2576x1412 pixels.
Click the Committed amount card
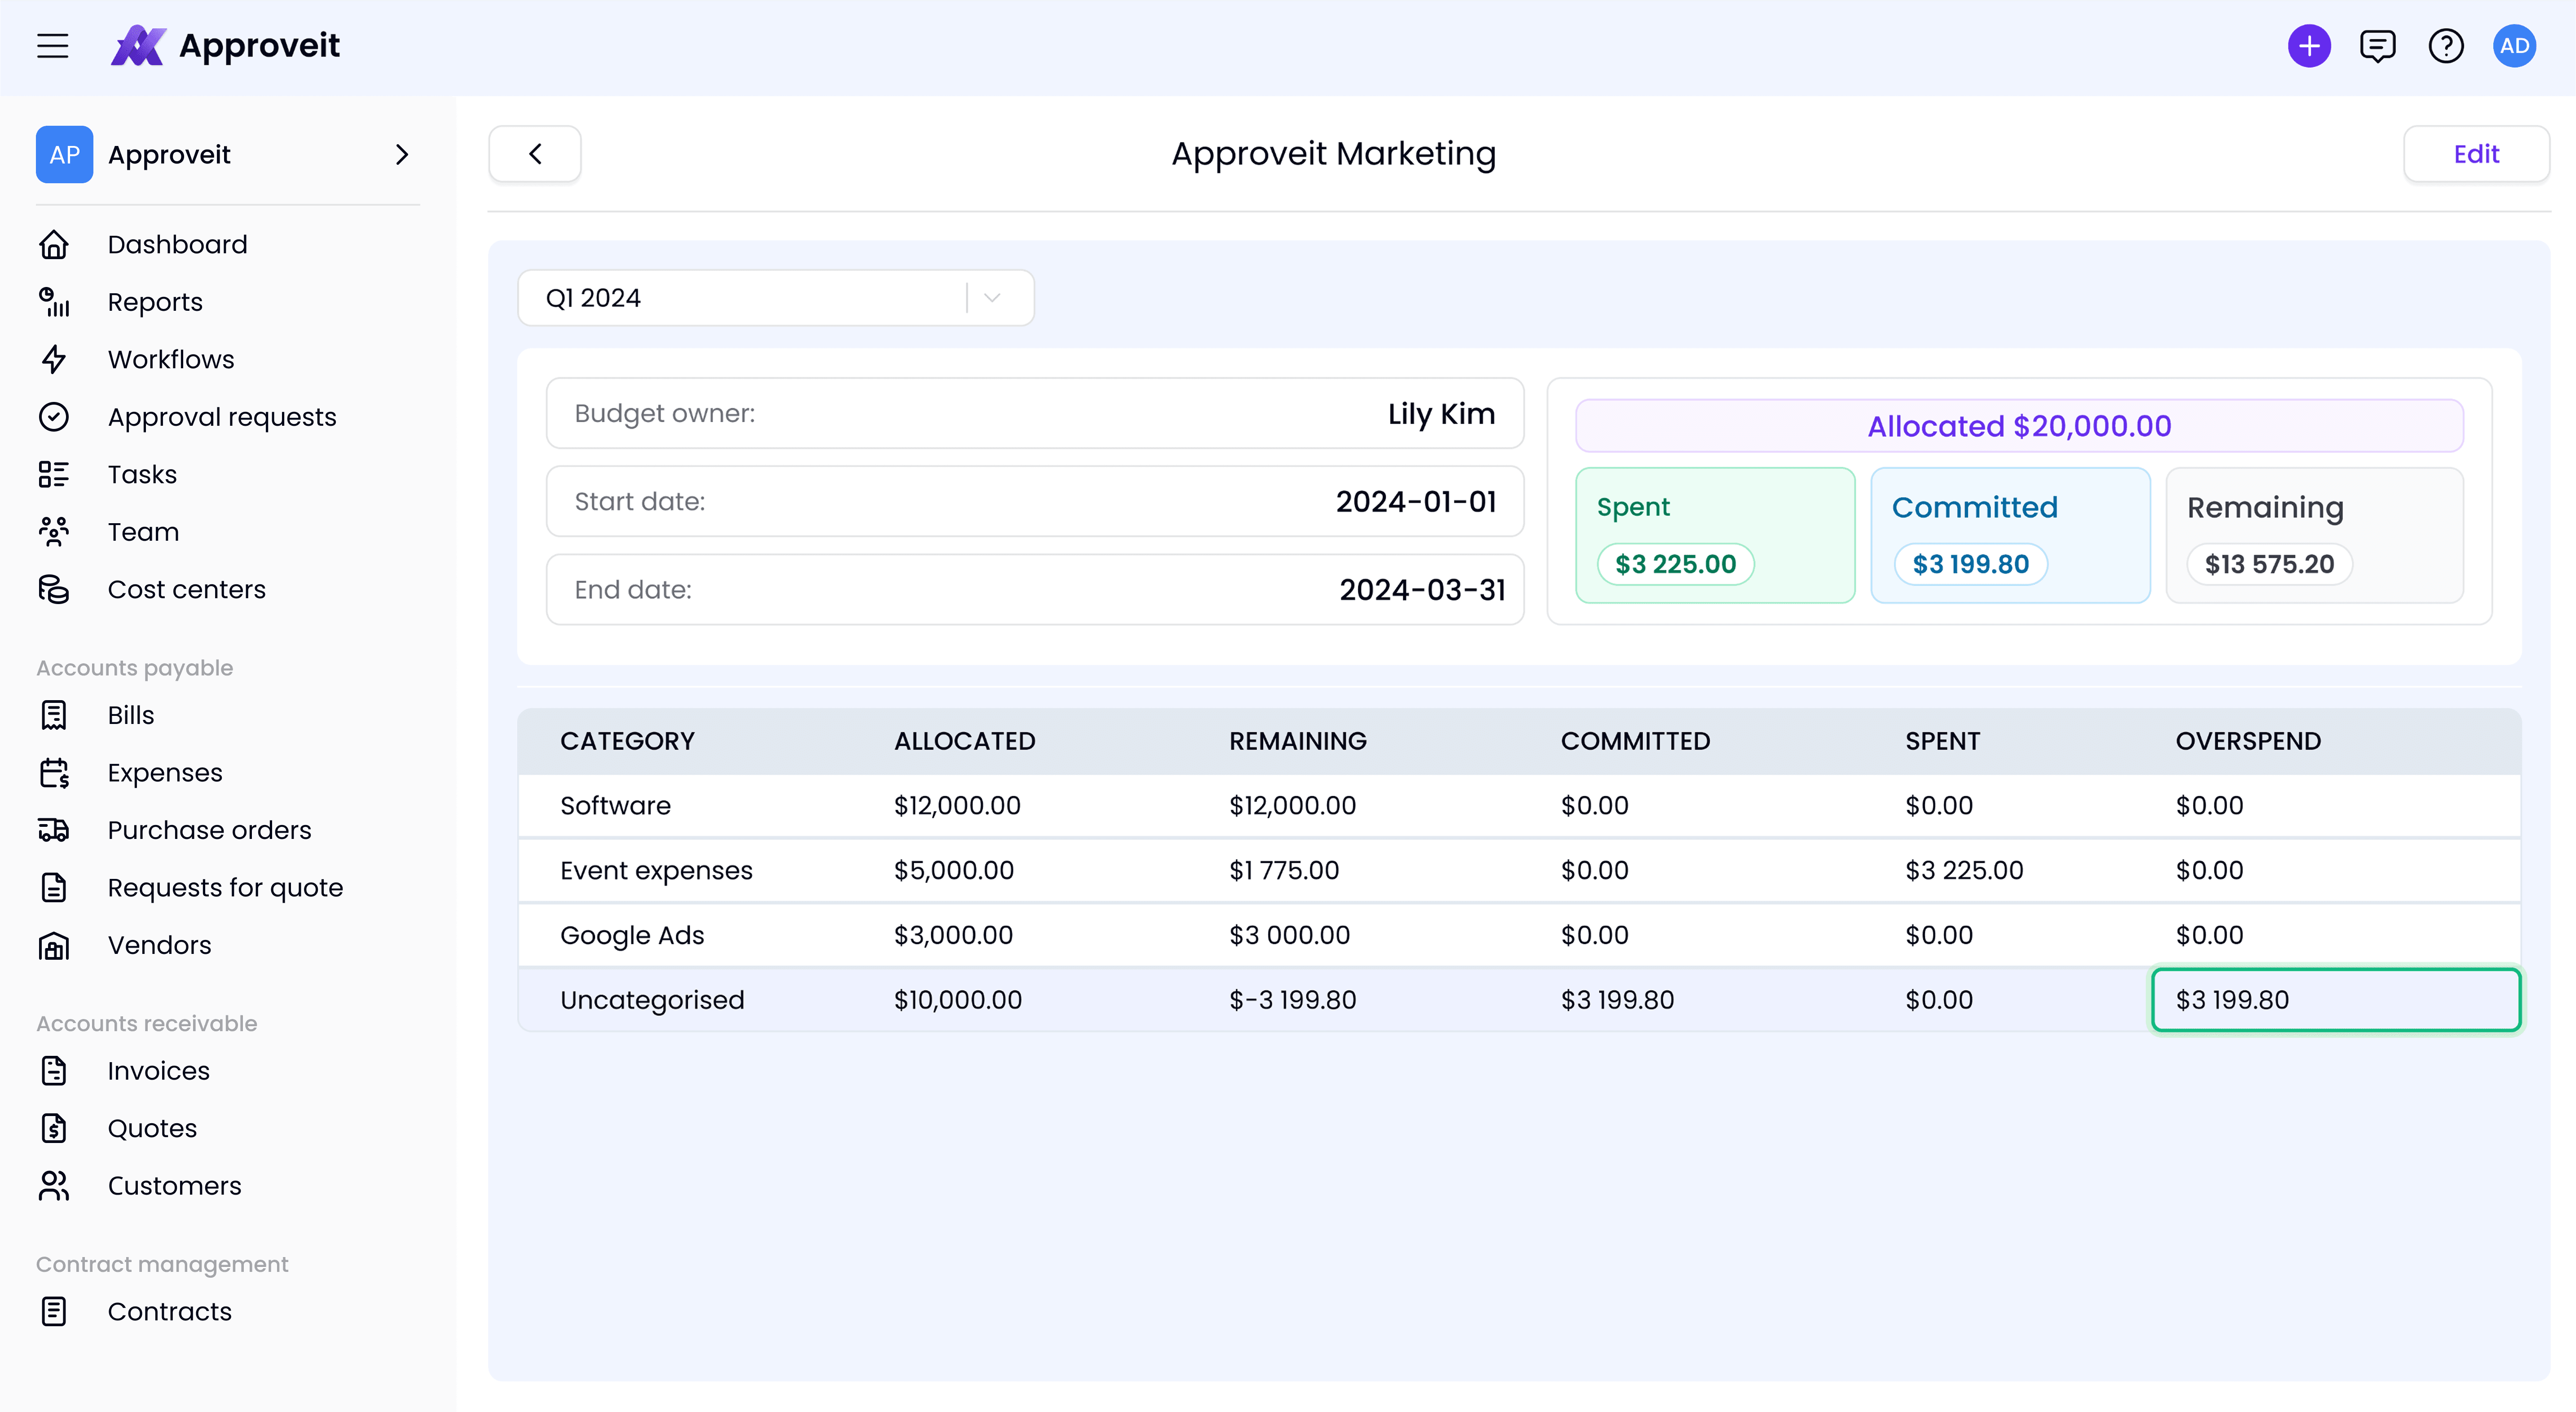point(2010,535)
